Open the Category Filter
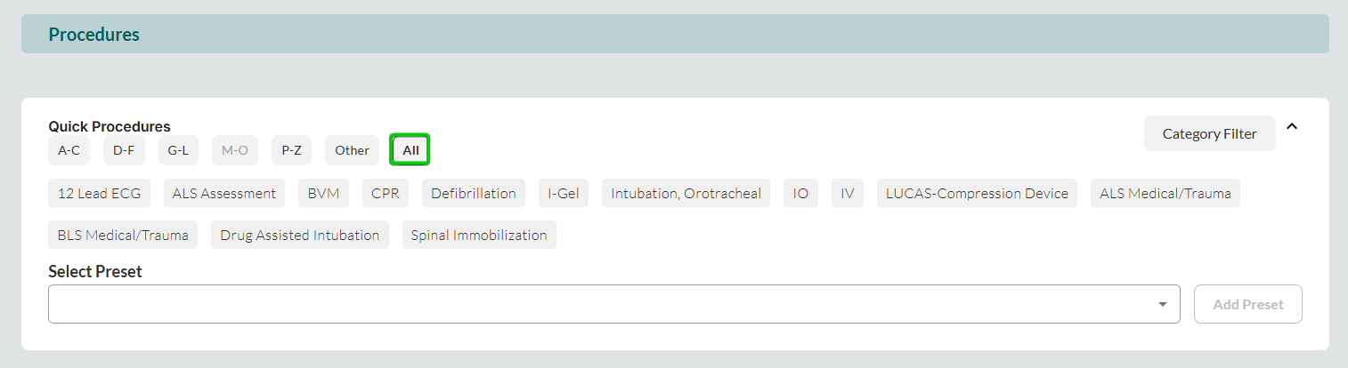 pyautogui.click(x=1209, y=134)
